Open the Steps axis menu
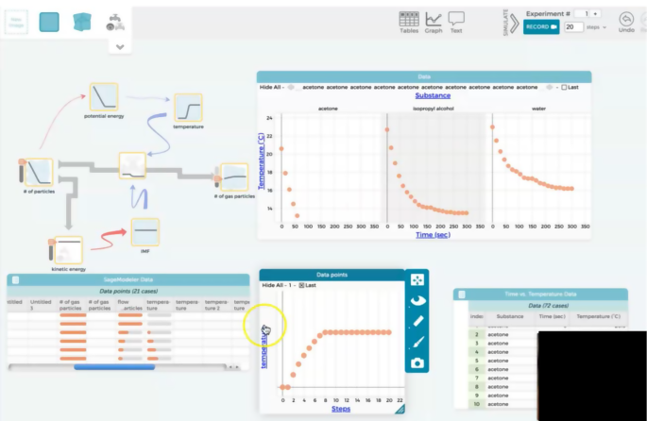Image resolution: width=647 pixels, height=421 pixels. pos(341,409)
